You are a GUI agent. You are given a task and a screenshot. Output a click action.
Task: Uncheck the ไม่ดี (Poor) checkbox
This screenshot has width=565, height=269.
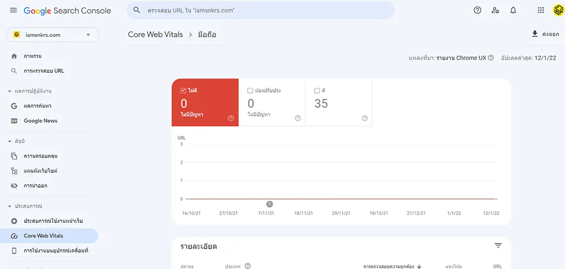click(x=183, y=91)
